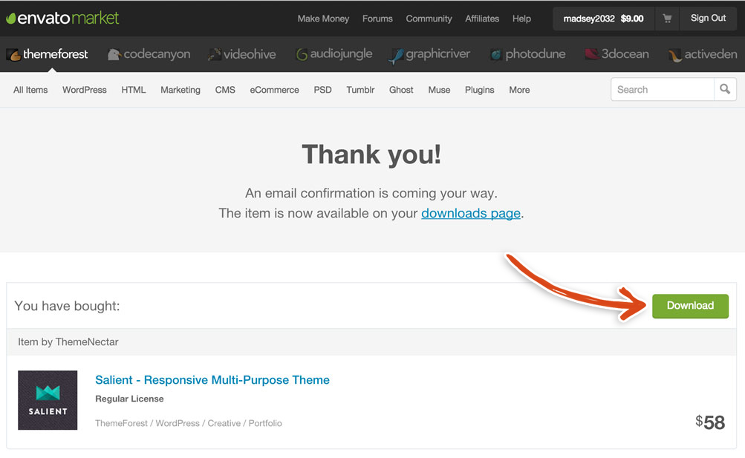Open Salient - Responsive Multi-Purpose Theme link
745x458 pixels.
212,380
